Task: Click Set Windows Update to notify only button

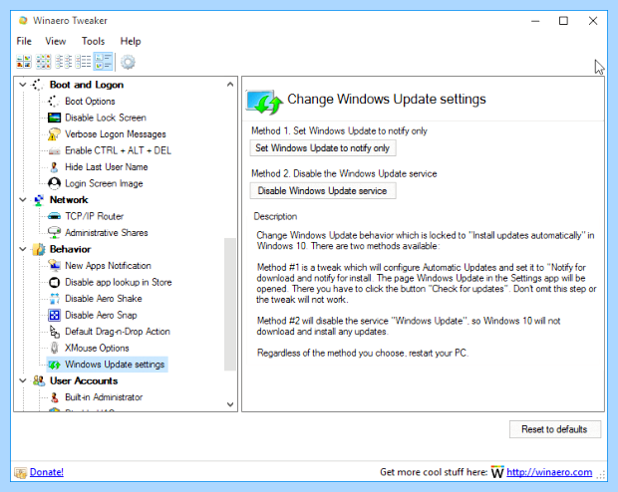Action: click(323, 148)
